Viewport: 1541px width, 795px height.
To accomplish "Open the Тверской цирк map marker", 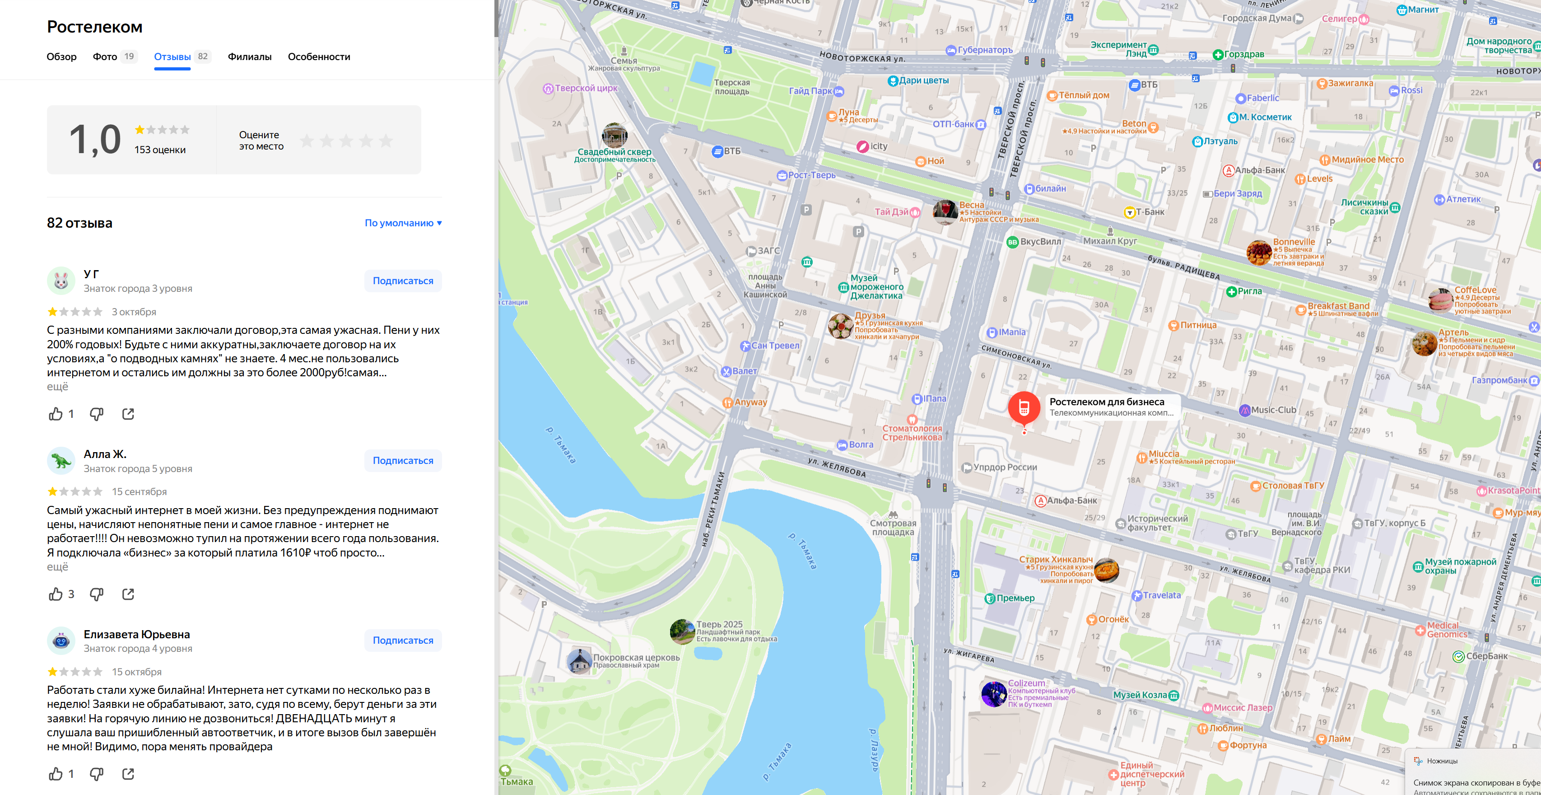I will pos(547,89).
